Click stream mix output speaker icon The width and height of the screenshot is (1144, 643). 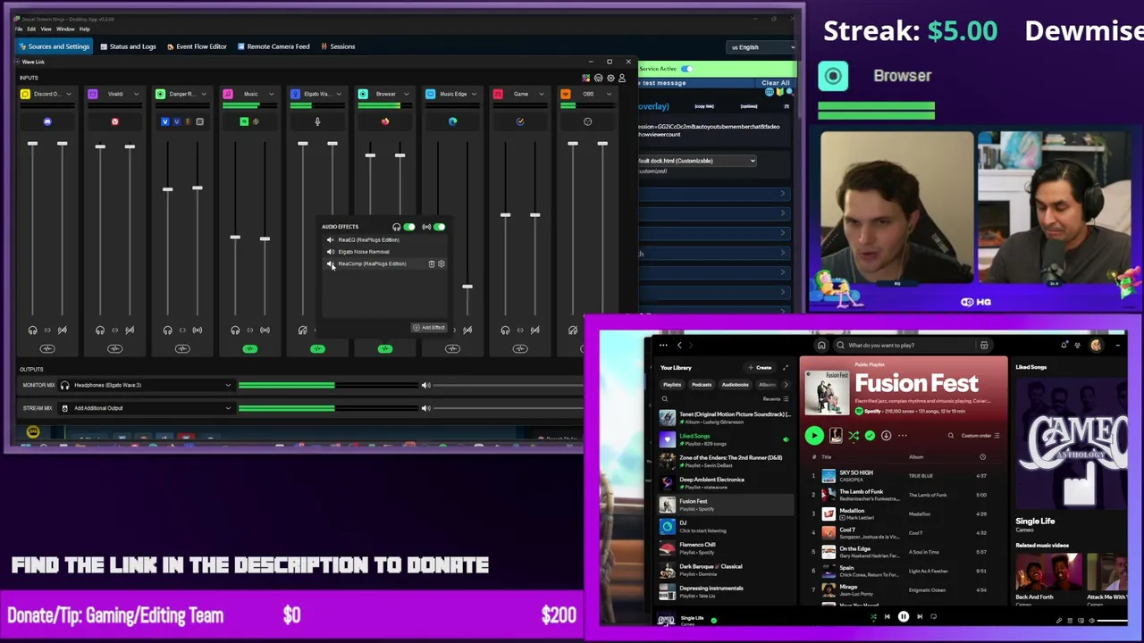coord(425,408)
